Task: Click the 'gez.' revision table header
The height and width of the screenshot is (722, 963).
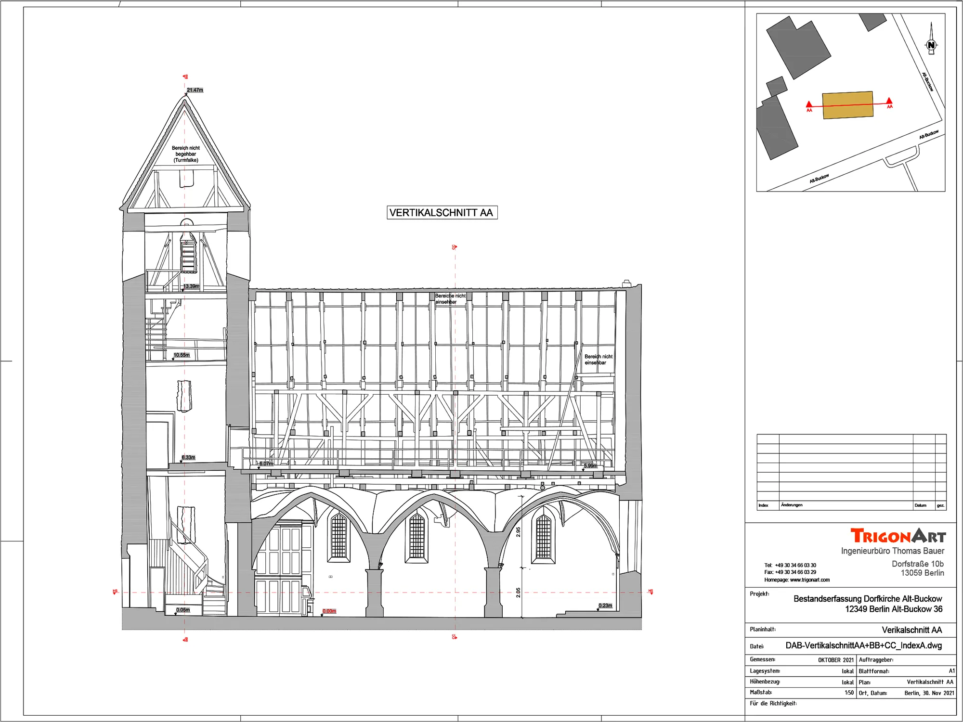Action: tap(940, 505)
